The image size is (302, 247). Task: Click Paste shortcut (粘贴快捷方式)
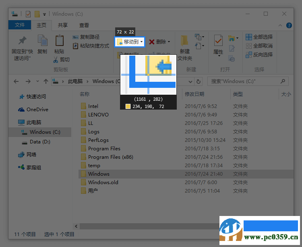(x=91, y=46)
